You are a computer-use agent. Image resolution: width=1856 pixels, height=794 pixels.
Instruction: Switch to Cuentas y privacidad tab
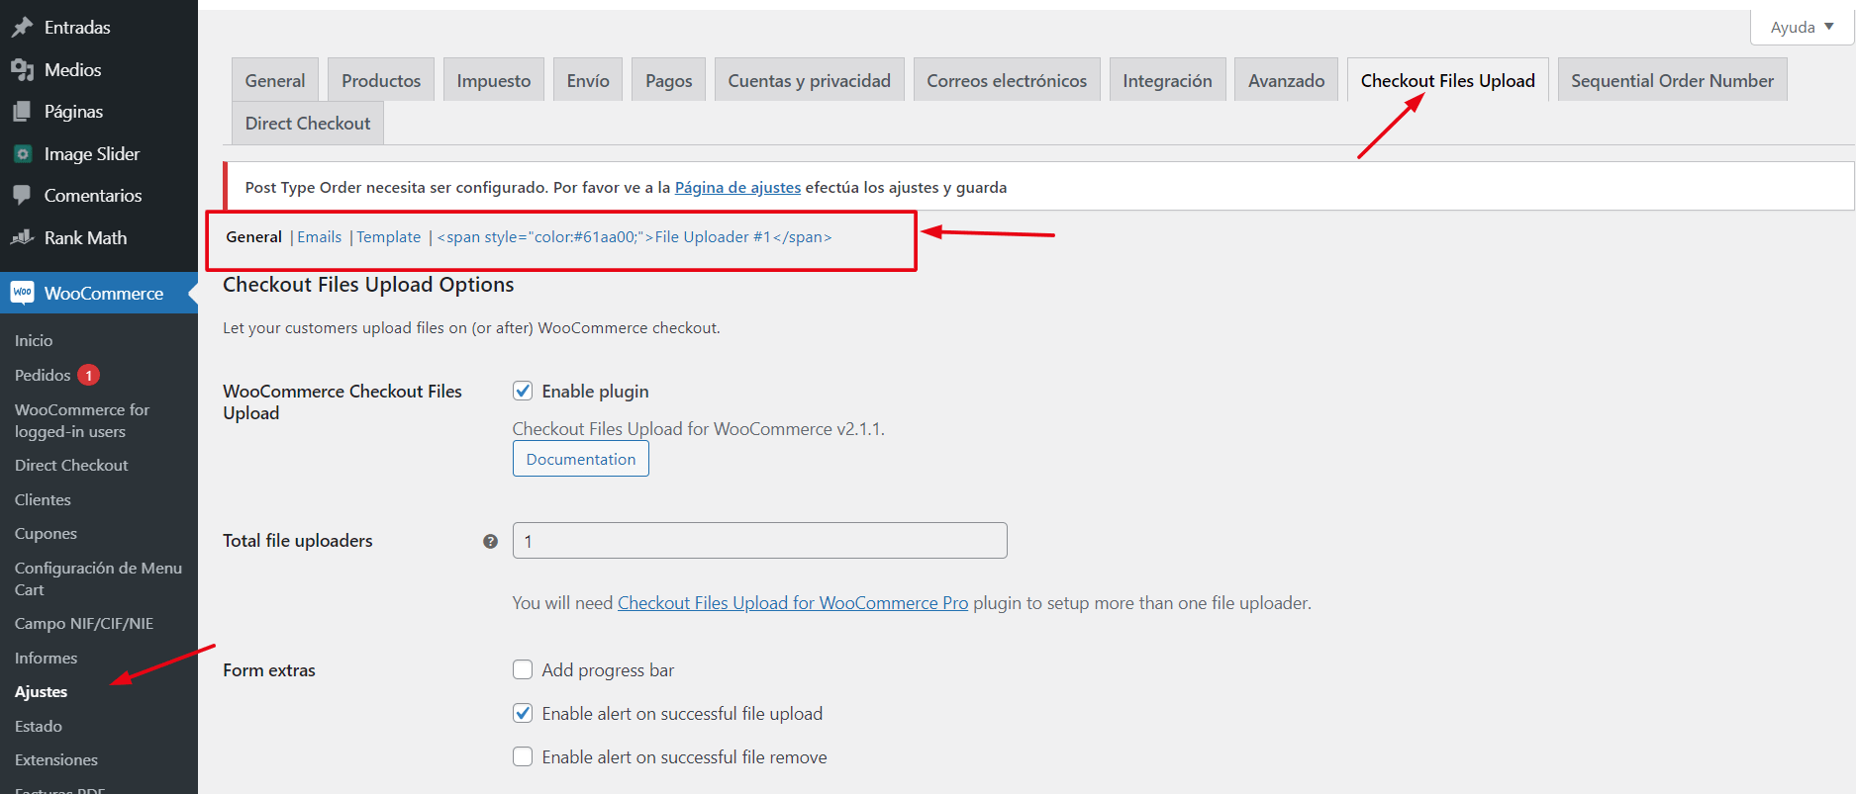pos(810,80)
